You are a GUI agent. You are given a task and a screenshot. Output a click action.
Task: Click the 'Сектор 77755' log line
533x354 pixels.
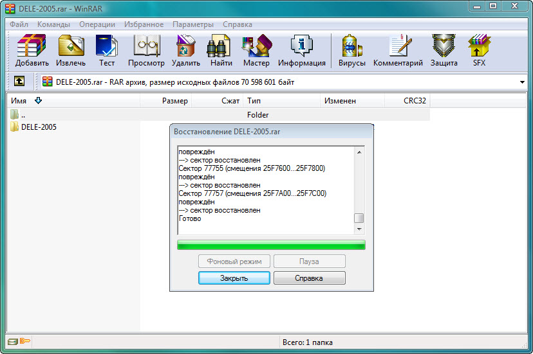[252, 168]
